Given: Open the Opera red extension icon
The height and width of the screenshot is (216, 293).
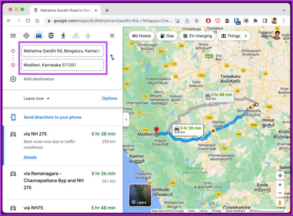Looking at the screenshot, I should click(x=208, y=21).
